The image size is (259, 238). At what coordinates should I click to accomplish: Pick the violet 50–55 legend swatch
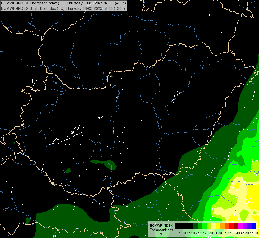tap(249, 226)
